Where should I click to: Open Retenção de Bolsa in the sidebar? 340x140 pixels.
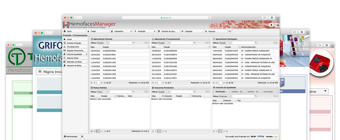pyautogui.click(x=75, y=62)
